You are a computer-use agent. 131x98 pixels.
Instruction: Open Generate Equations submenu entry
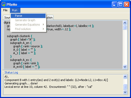point(28,25)
